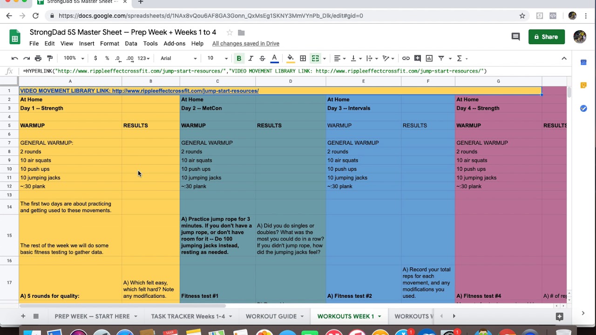Open the zoom 100% dropdown
This screenshot has height=335, width=596.
pos(74,58)
